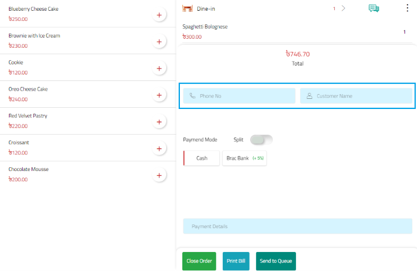Open the Payment Details field
This screenshot has height=271, width=417.
pos(297,226)
